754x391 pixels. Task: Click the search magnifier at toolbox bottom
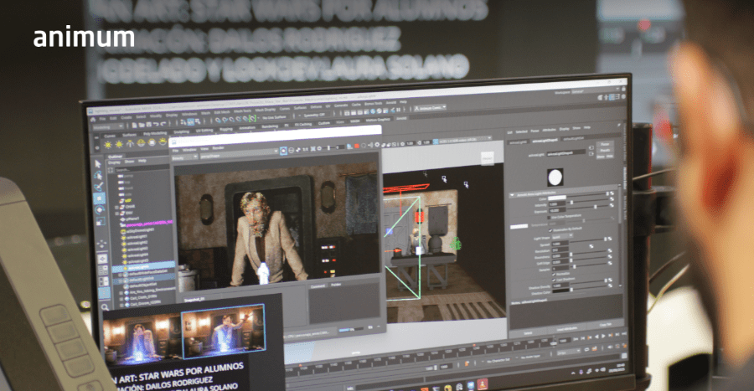coord(105,307)
